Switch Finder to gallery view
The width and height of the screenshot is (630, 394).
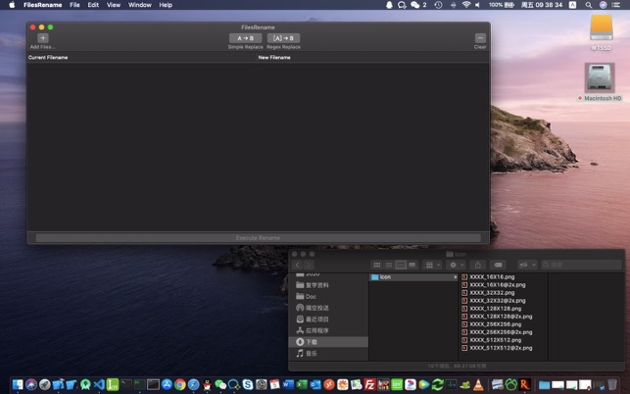tap(412, 265)
